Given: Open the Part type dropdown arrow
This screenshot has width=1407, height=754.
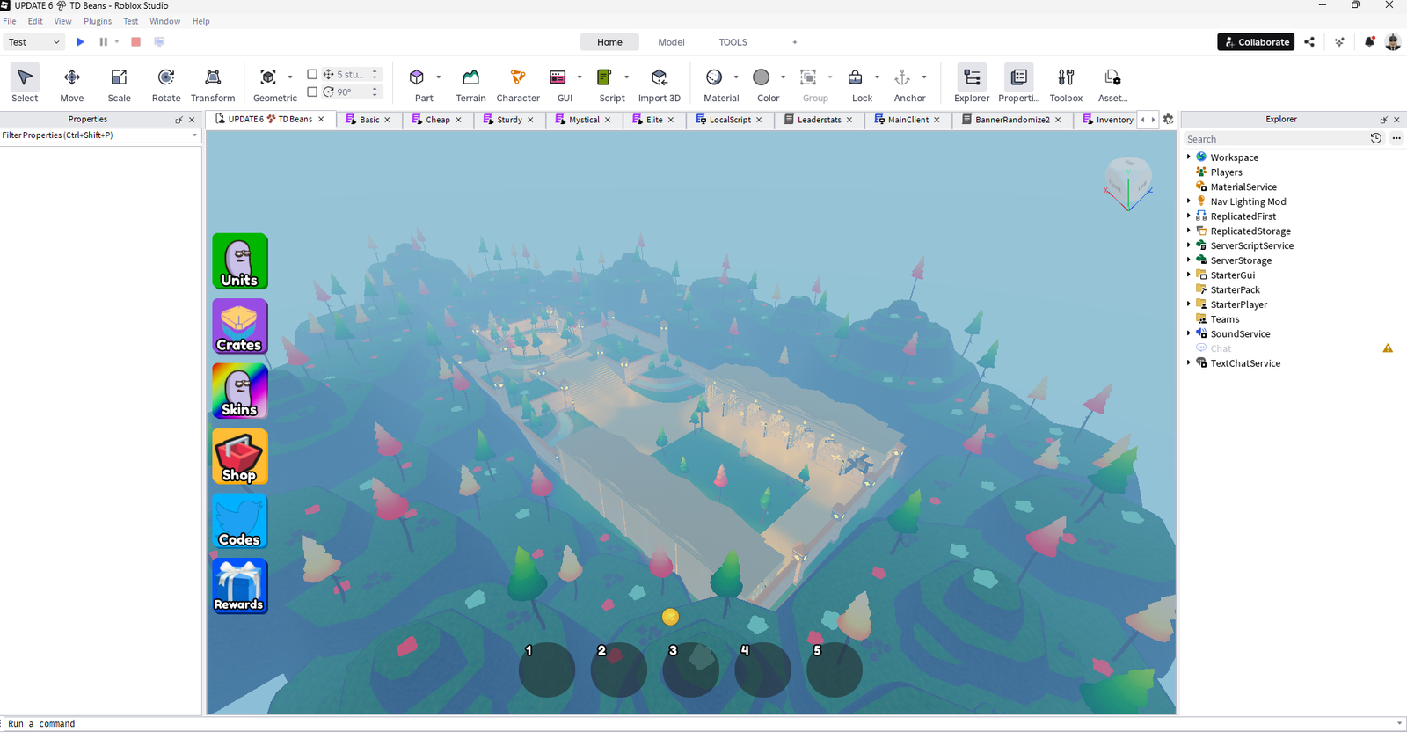Looking at the screenshot, I should tap(438, 77).
